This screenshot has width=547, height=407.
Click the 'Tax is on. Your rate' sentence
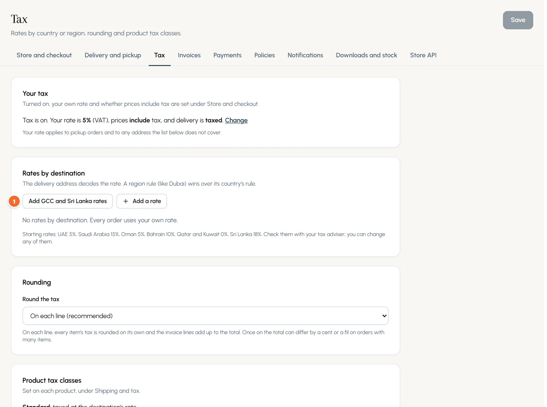(135, 120)
